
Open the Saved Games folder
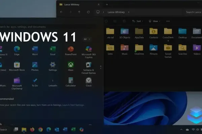click(168, 51)
